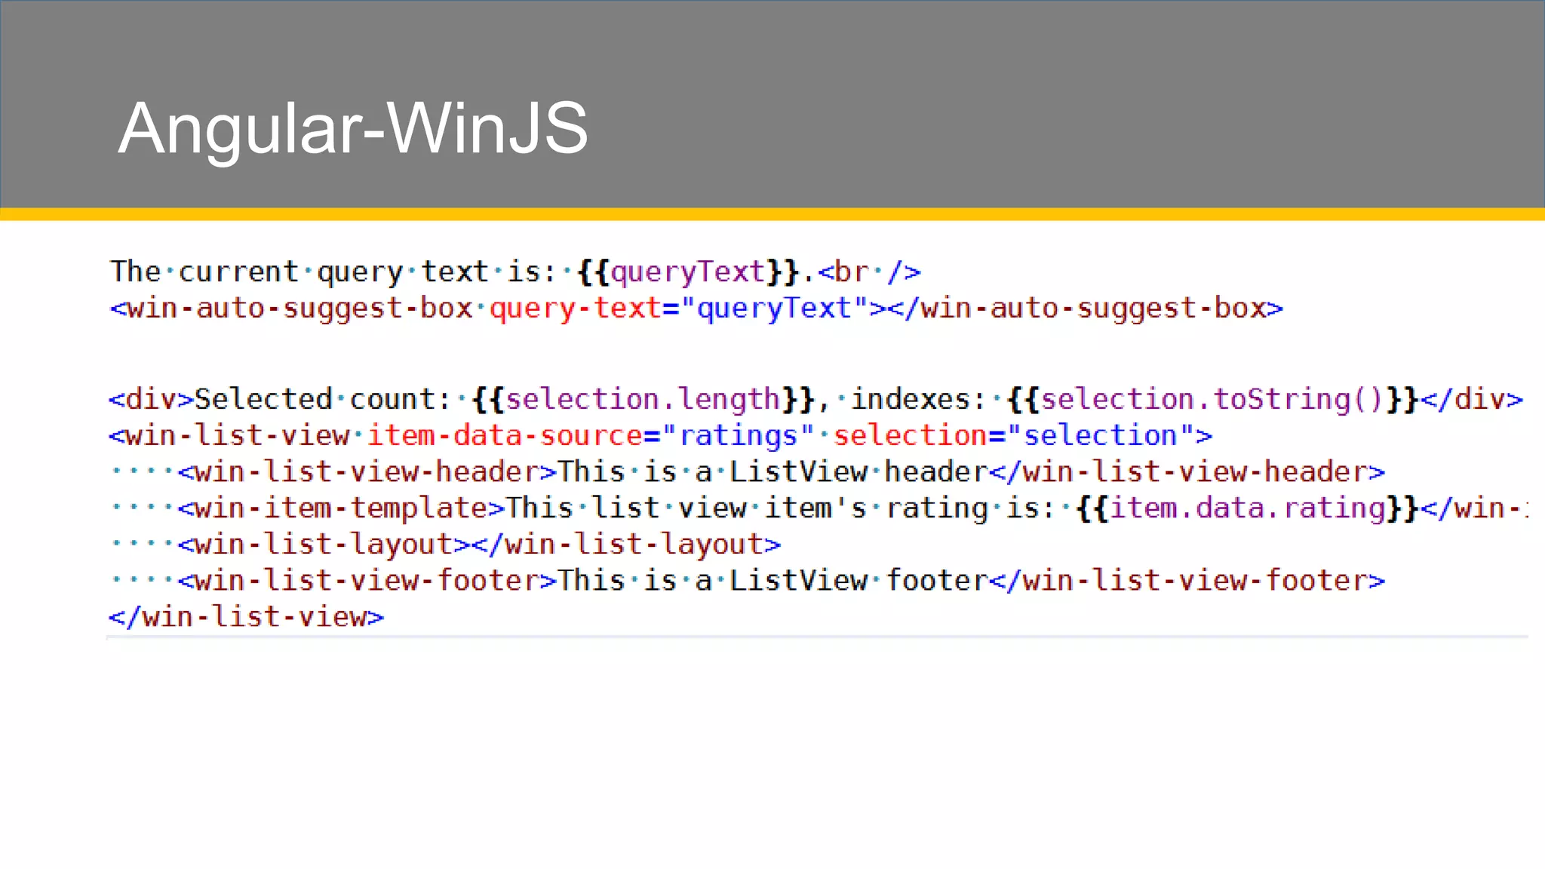Viewport: 1545px width, 869px height.
Task: Click the opening "<win-list-layout>" tag
Action: pos(324,544)
